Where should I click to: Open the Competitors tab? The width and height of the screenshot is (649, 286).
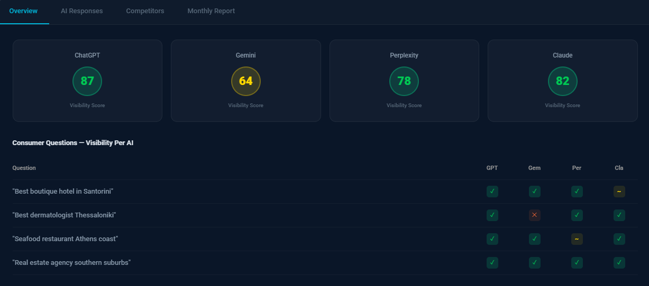click(145, 11)
